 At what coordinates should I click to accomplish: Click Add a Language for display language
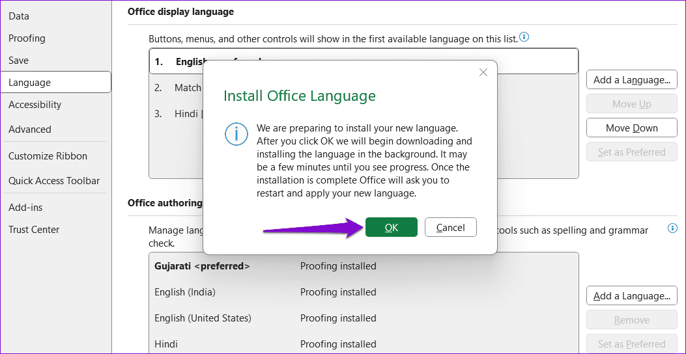coord(631,80)
